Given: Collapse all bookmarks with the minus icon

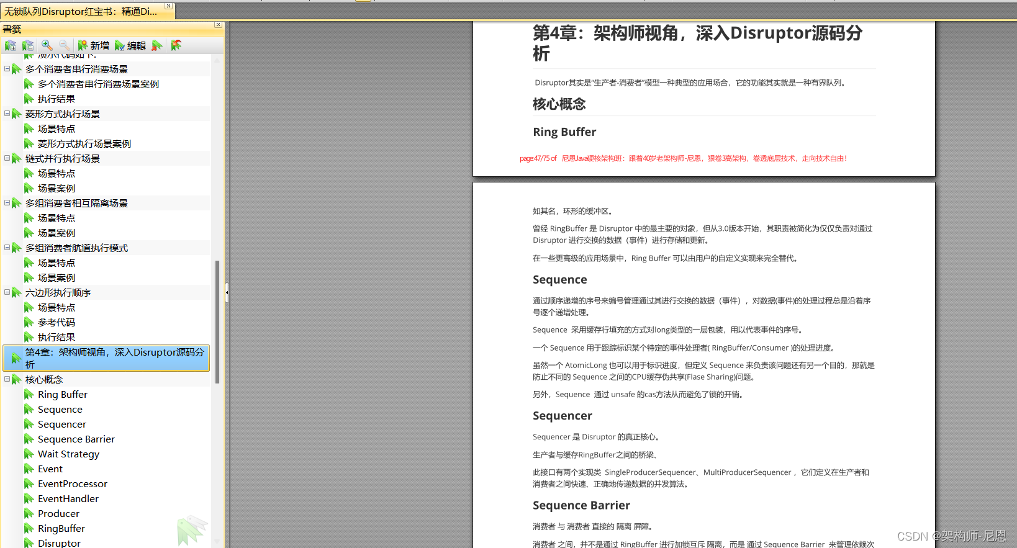Looking at the screenshot, I should pyautogui.click(x=28, y=45).
